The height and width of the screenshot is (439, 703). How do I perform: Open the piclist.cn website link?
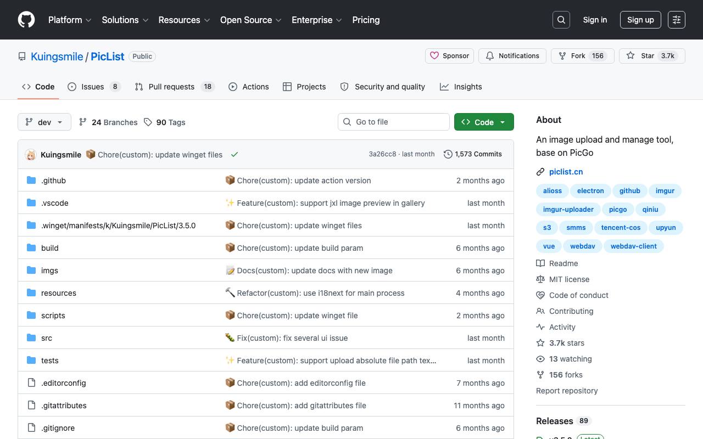566,172
